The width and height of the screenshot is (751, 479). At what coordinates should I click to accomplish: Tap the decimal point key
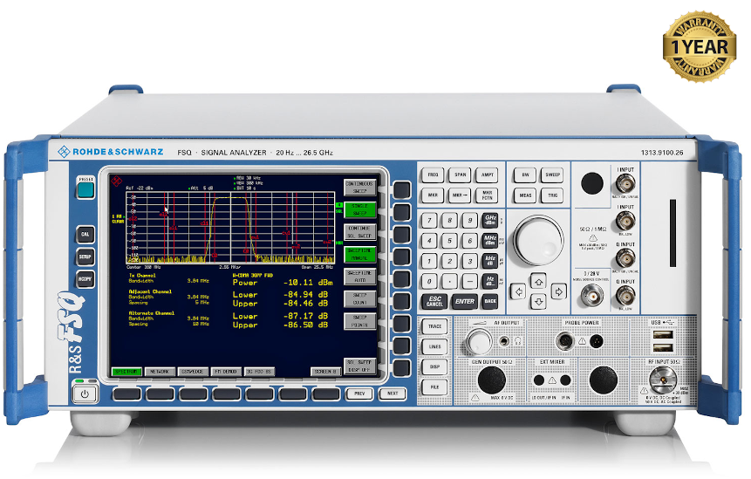pyautogui.click(x=450, y=281)
